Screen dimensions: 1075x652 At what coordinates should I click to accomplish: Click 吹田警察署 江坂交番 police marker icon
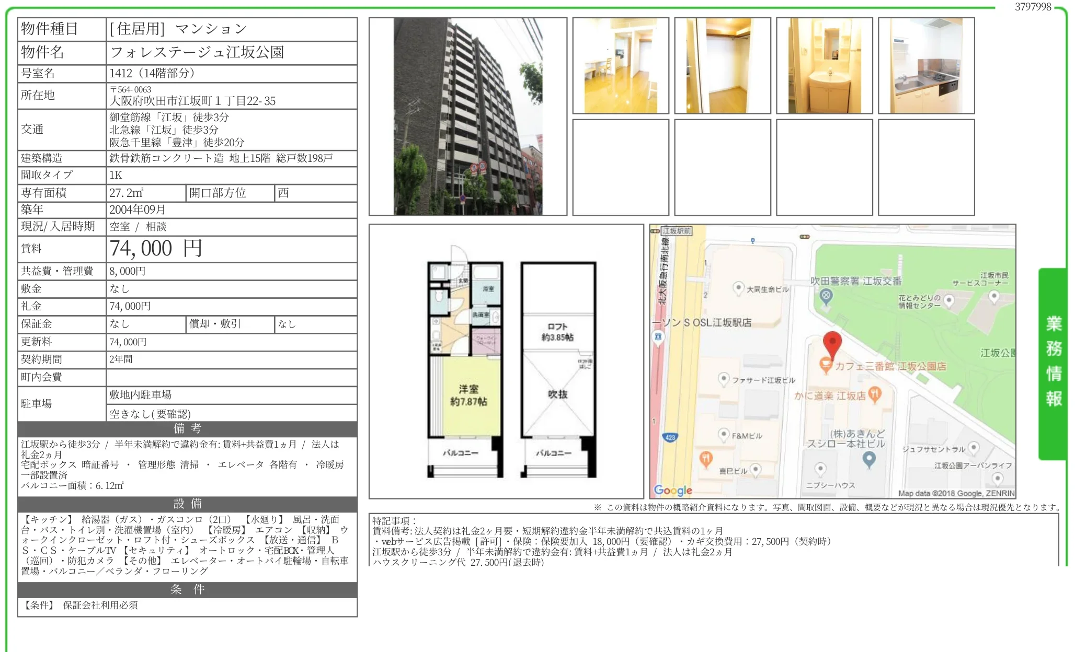click(x=826, y=297)
